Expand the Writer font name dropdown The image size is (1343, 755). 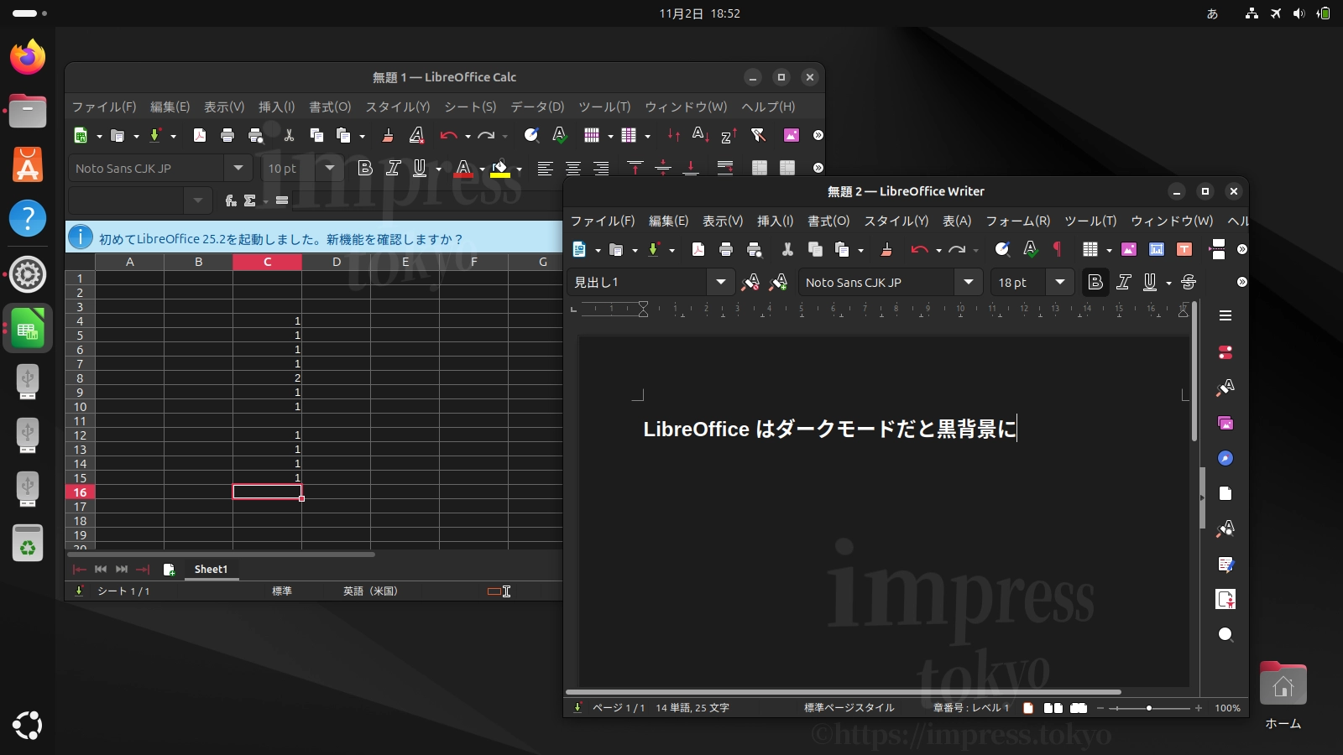969,283
